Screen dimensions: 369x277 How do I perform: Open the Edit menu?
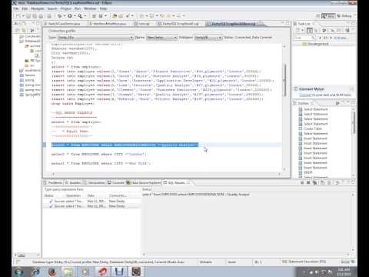coord(25,8)
